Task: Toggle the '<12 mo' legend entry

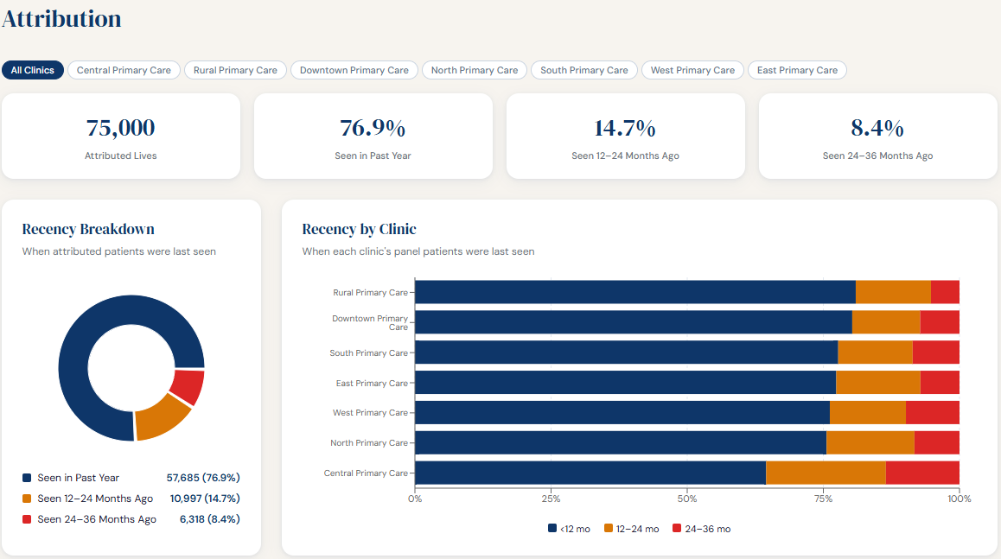Action: pos(570,528)
